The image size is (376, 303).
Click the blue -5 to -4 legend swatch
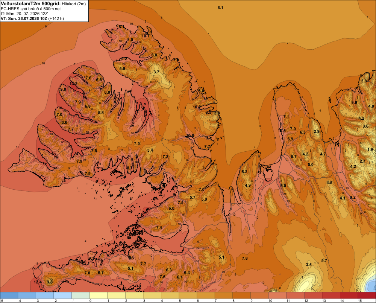[9, 295]
